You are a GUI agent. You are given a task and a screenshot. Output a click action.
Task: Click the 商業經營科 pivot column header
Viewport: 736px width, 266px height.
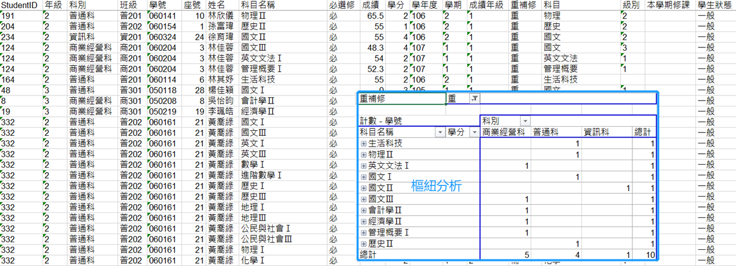click(x=506, y=132)
